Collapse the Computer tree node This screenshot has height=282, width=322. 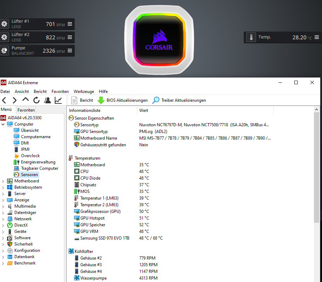[x=3, y=124]
